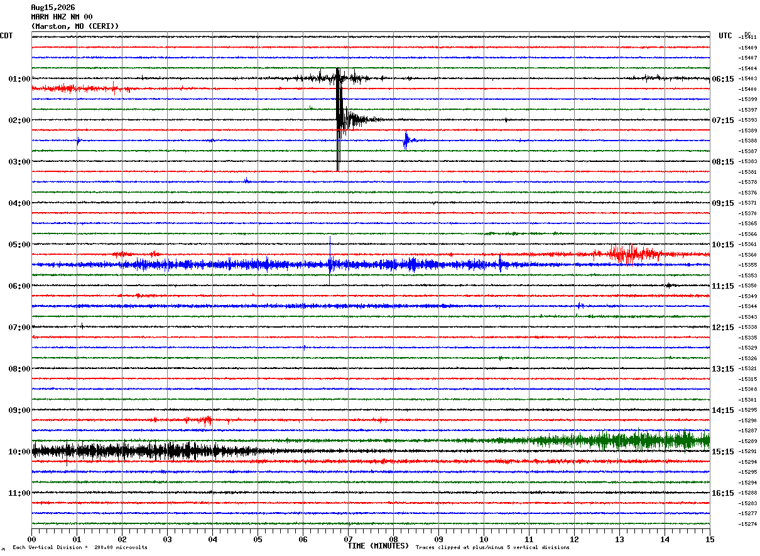Click the Aug15,2026 date label
The height and width of the screenshot is (556, 760).
click(x=53, y=8)
